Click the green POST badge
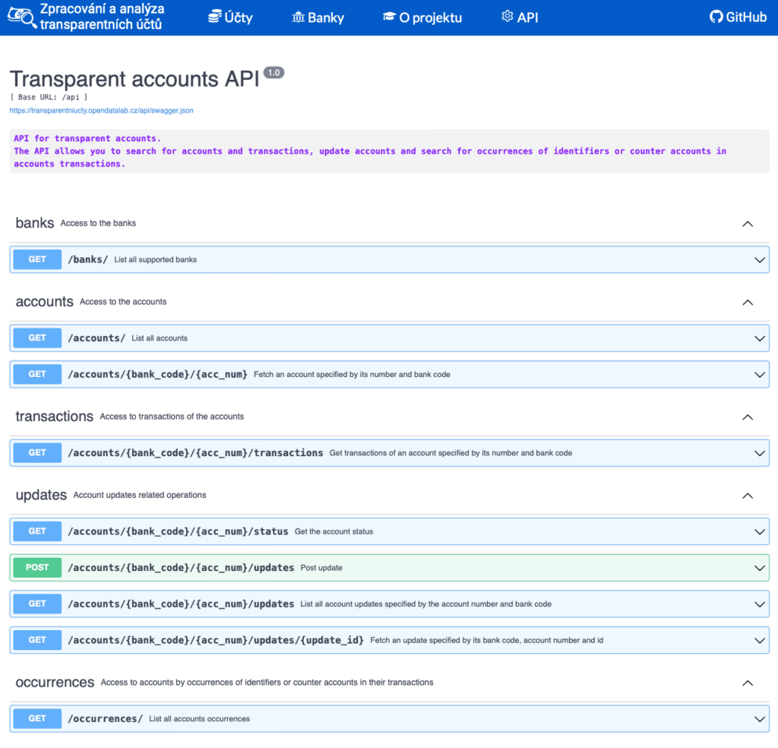This screenshot has width=778, height=748. click(37, 567)
